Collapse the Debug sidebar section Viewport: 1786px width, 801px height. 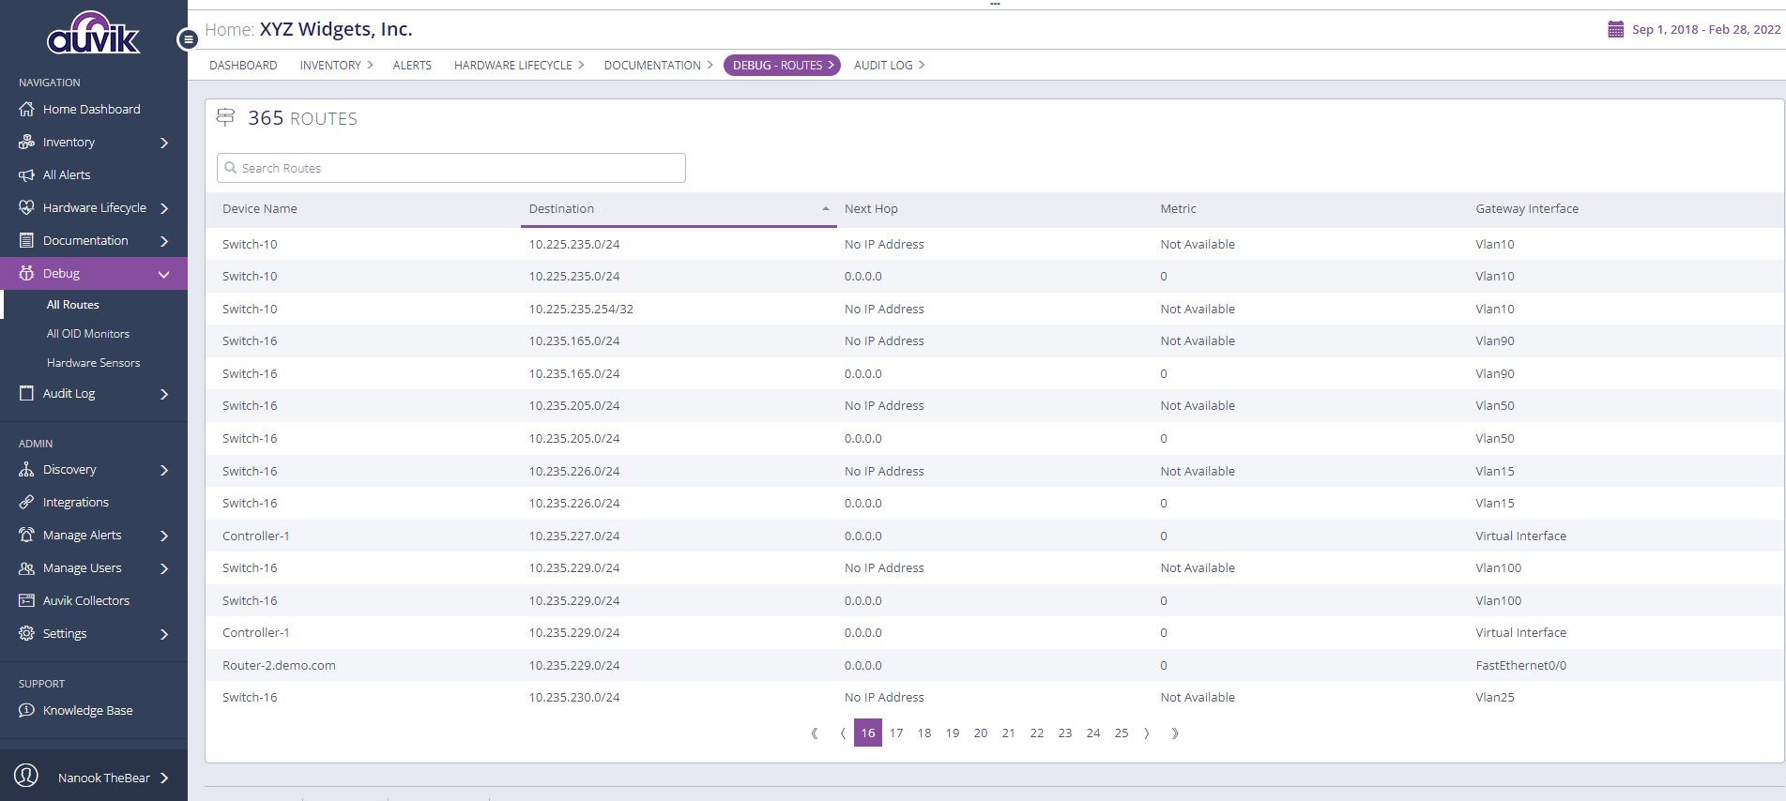click(x=164, y=274)
